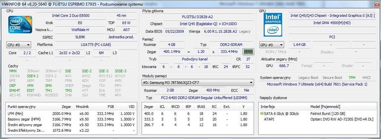Click the 666.7 GPU clock value
The width and height of the screenshot is (381, 139).
coord(284,66)
